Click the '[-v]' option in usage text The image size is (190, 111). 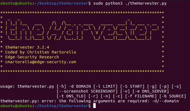coord(125,91)
